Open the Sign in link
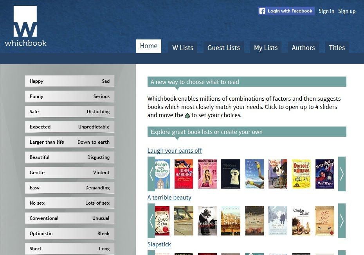Image resolution: width=364 pixels, height=255 pixels. [x=326, y=11]
